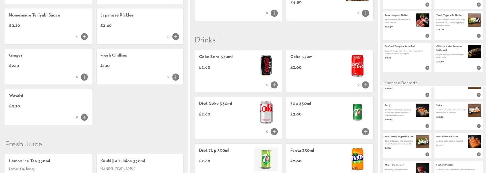Open Diet 7Up 330ml can image
Viewport: 486px width, 173px height.
pyautogui.click(x=266, y=159)
